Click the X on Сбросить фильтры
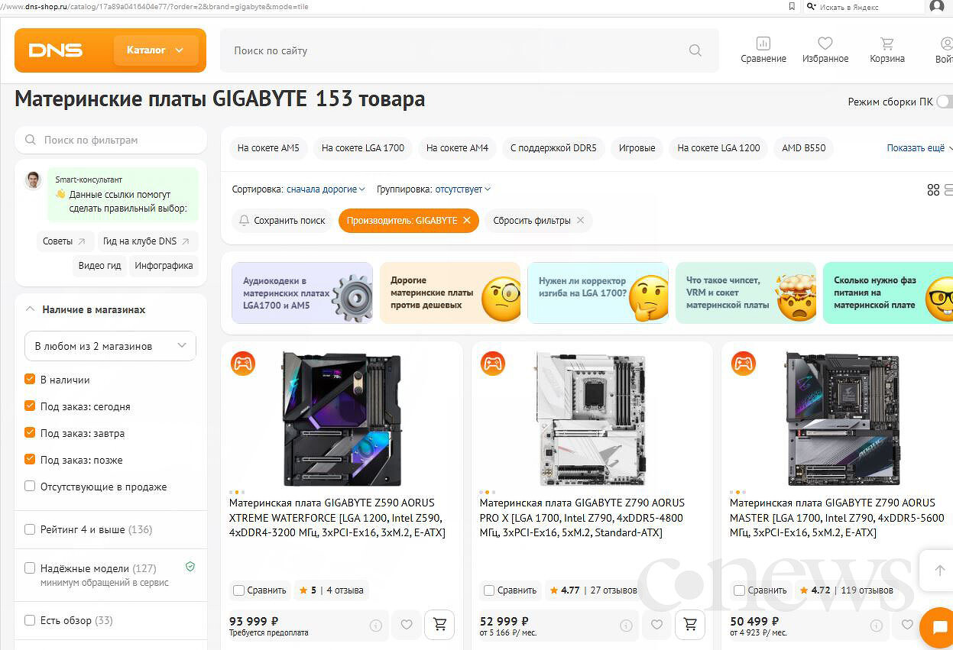Viewport: 953px width, 650px height. [x=580, y=221]
